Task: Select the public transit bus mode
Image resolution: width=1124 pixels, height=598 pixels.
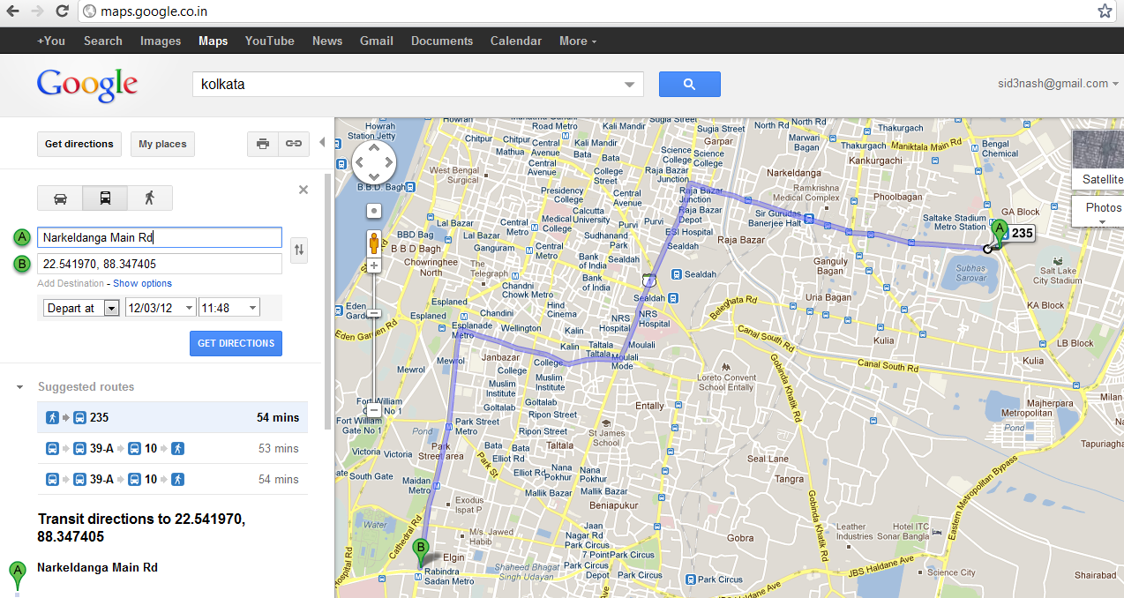Action: coord(105,198)
